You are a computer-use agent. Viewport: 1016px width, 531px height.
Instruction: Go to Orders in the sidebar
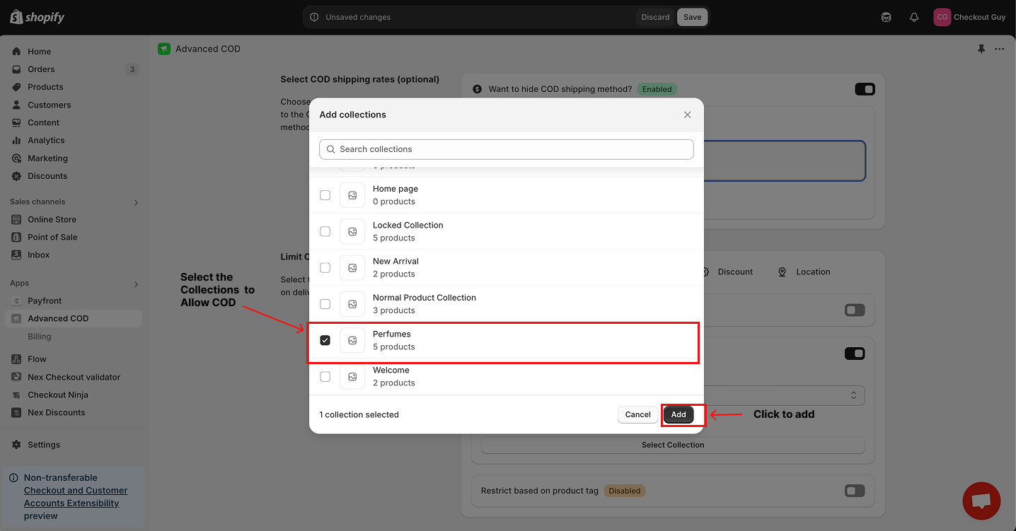tap(41, 69)
